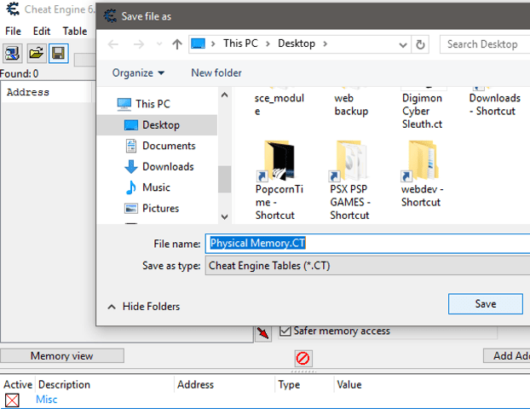Select the sce_module folder name
Screen dimensions: 530x409
point(279,105)
